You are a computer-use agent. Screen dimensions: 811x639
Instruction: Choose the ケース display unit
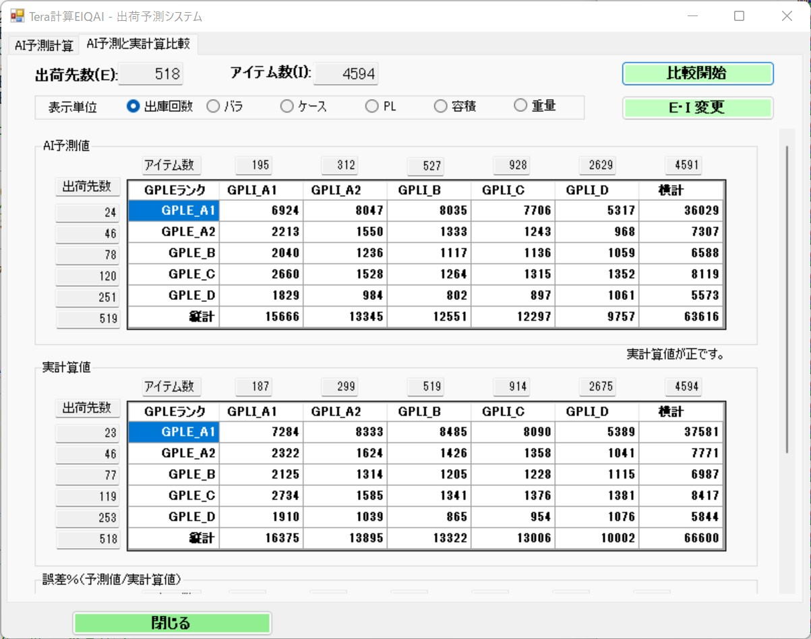(304, 106)
